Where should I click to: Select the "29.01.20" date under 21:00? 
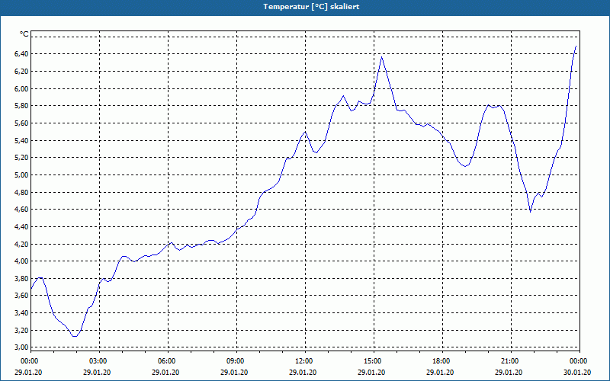click(x=509, y=373)
